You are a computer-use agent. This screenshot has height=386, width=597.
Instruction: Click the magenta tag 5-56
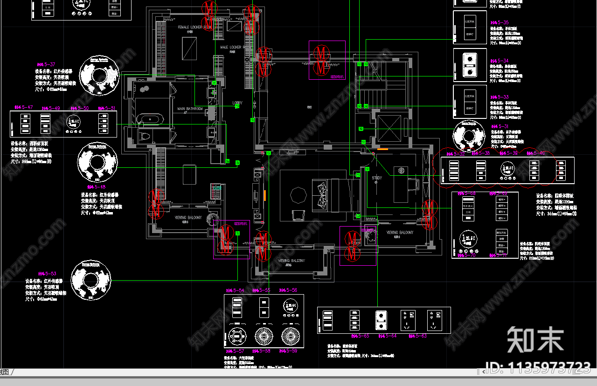[288, 290]
